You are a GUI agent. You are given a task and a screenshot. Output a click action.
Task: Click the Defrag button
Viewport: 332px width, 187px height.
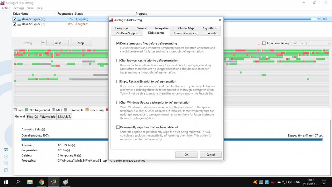pos(28,43)
